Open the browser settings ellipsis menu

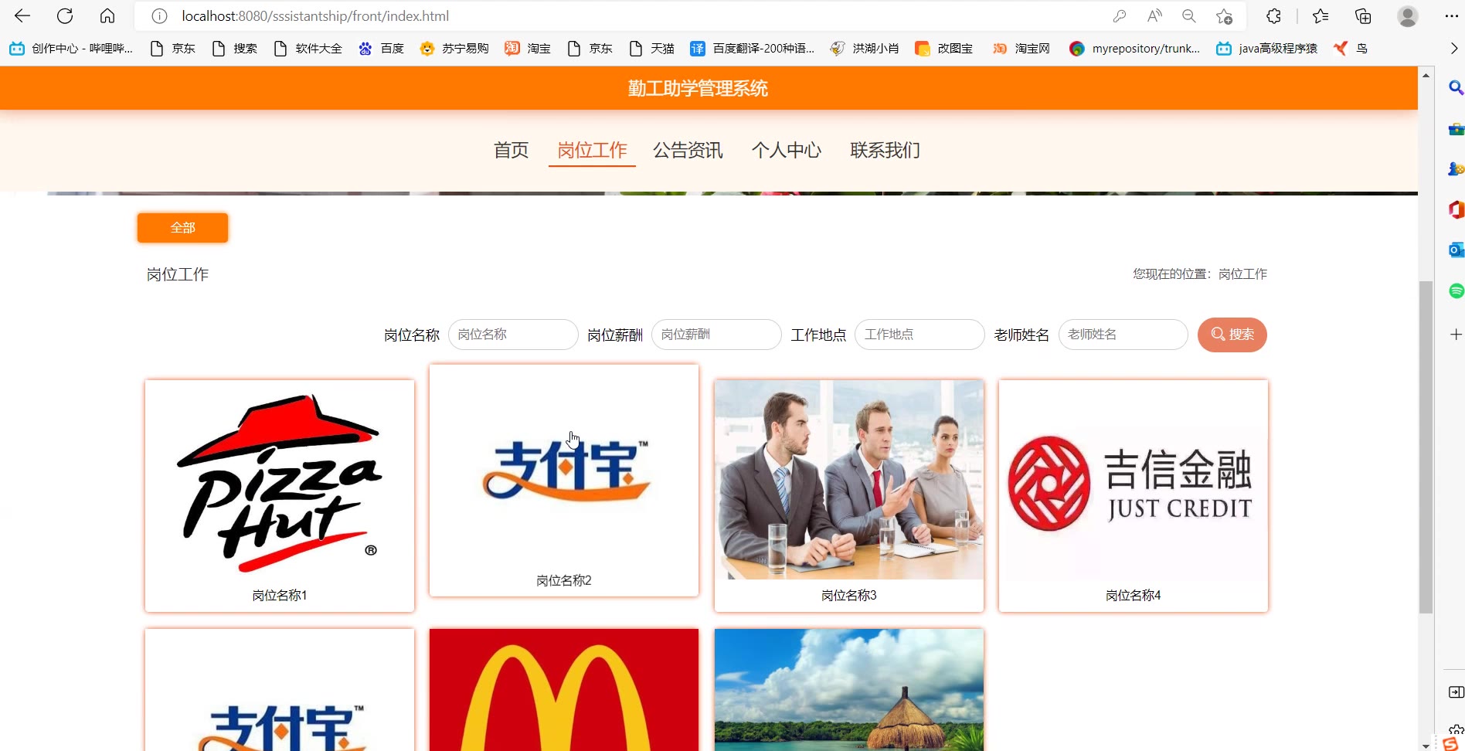pyautogui.click(x=1451, y=16)
